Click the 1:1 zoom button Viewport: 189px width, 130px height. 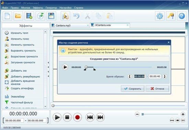pyautogui.click(x=183, y=120)
